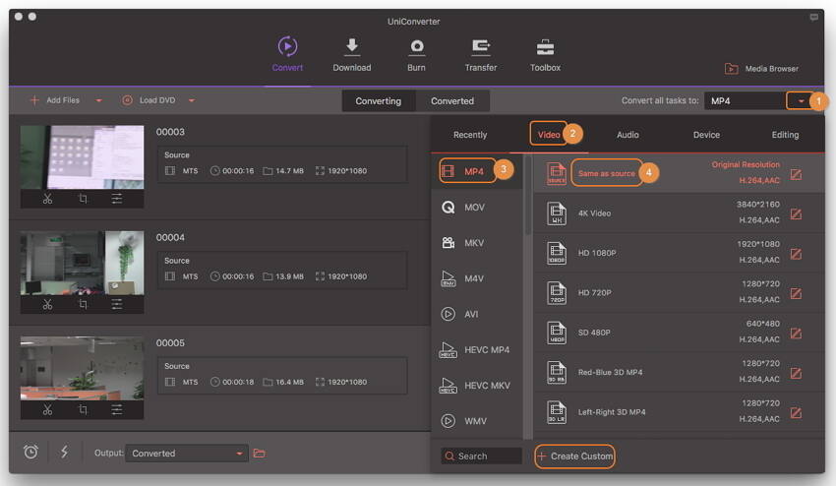Screen dimensions: 836x486
Task: Open effects settings for video 00004
Action: click(x=117, y=305)
